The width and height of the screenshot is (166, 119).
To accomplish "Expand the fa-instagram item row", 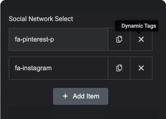I will [58, 68].
